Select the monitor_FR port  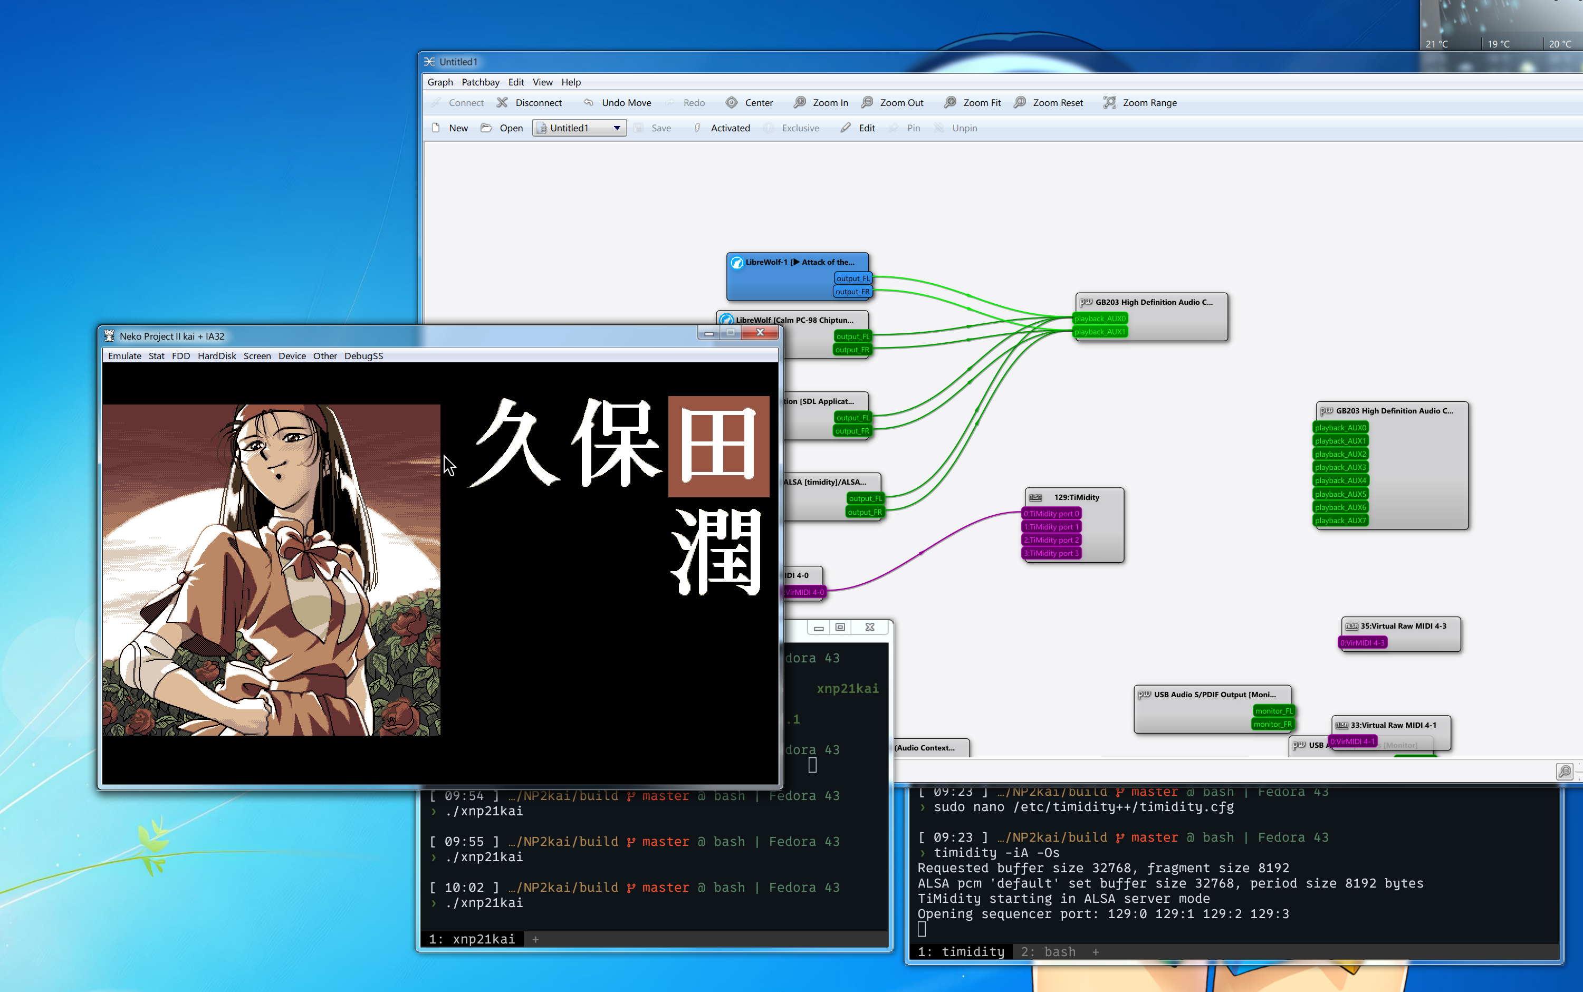tap(1273, 724)
